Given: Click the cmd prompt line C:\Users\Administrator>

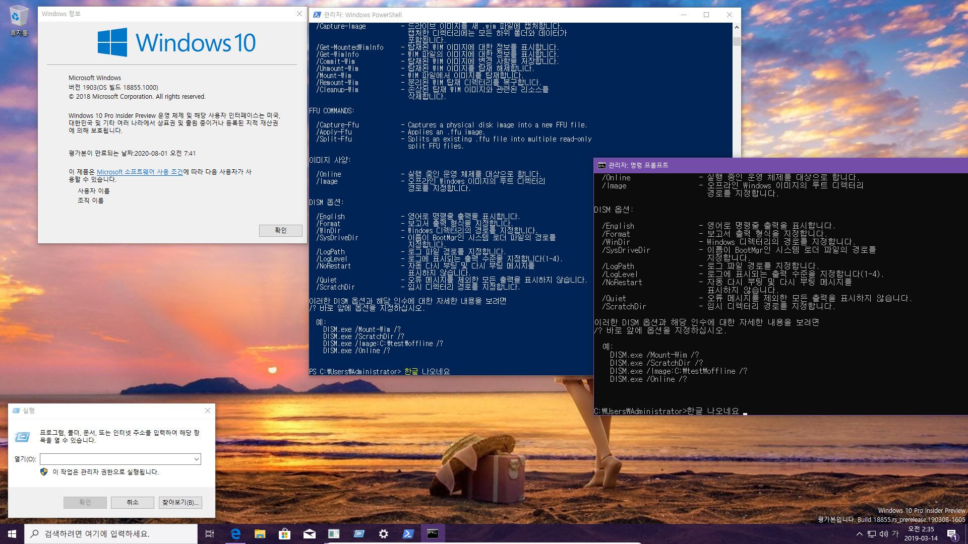Looking at the screenshot, I should [x=641, y=411].
